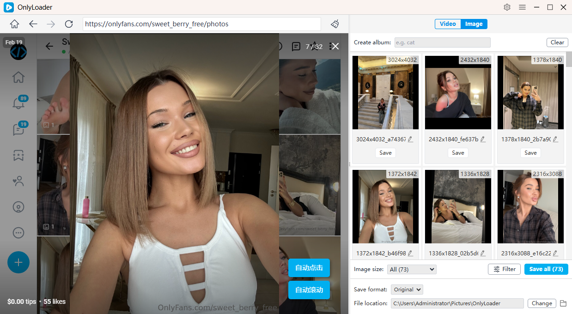The image size is (572, 314).
Task: Open the user avatar in sidebar
Action: [x=18, y=52]
